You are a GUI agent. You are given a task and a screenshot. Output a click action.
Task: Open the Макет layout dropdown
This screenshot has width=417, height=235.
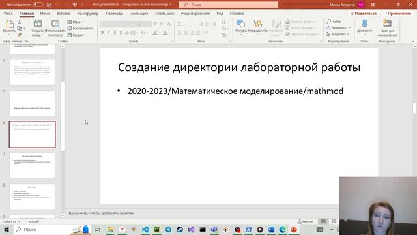point(76,22)
